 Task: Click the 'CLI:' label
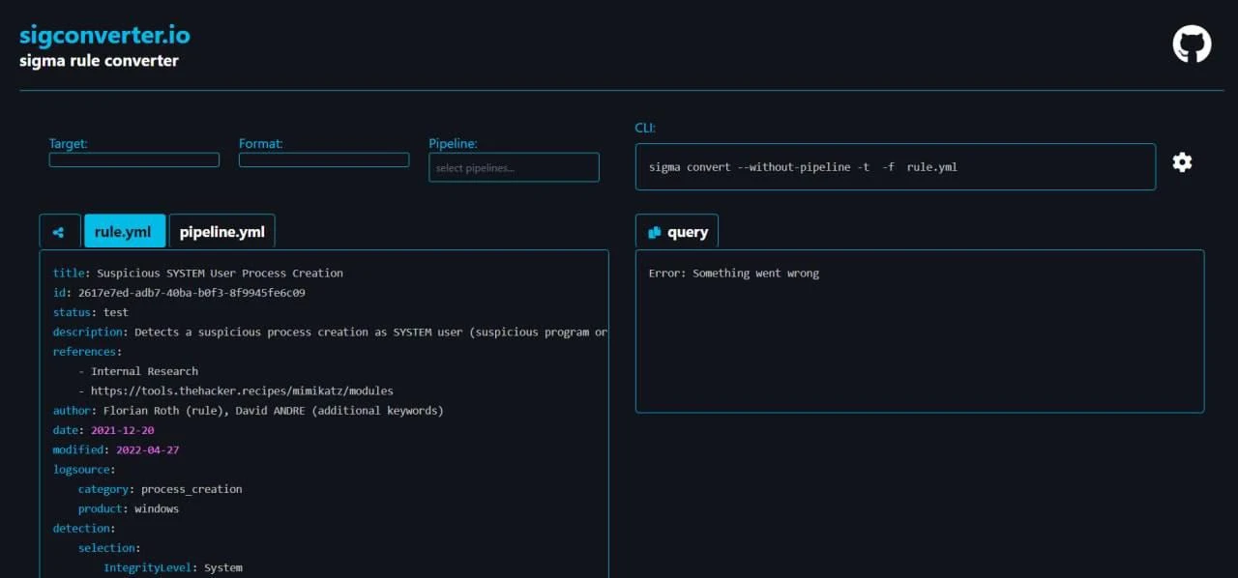(x=645, y=128)
